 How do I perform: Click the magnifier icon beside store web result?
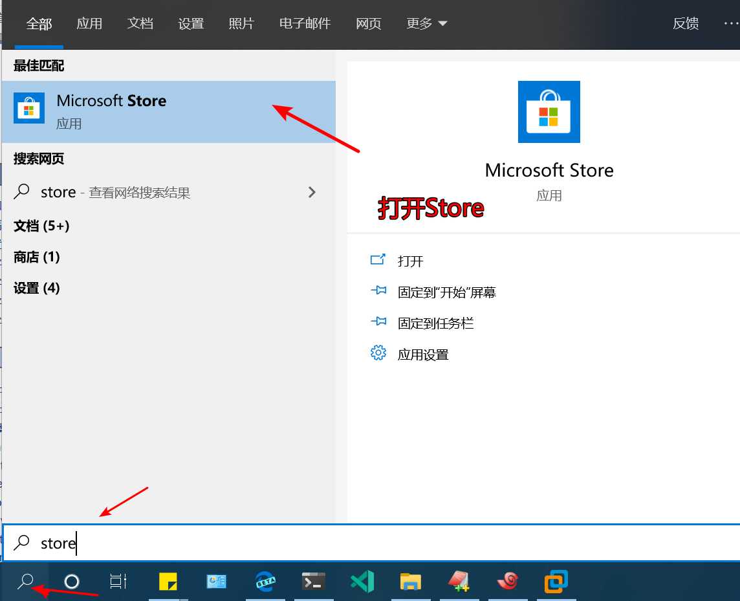pos(22,191)
